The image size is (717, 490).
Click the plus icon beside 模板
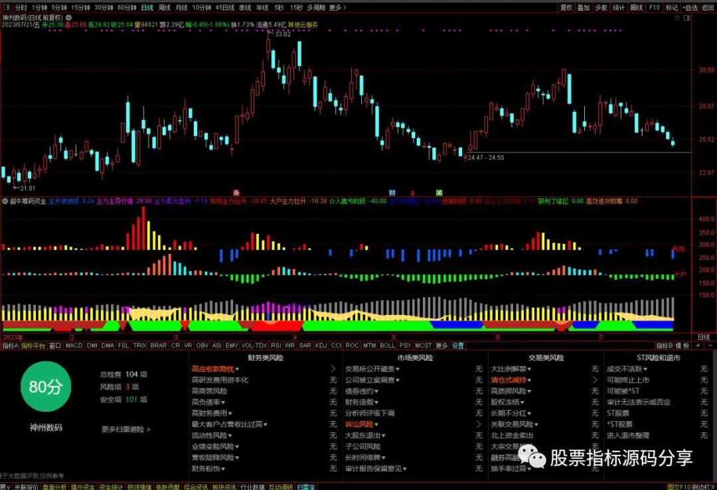click(x=698, y=345)
